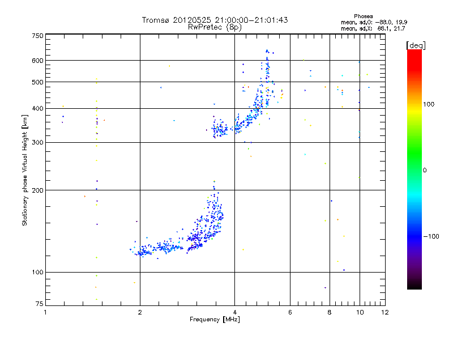Click the x-axis tick label "2"

[140, 312]
